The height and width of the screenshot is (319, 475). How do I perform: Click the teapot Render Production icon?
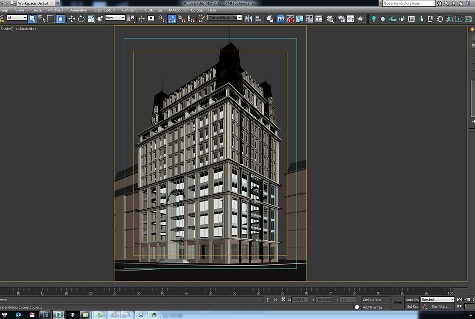click(361, 19)
